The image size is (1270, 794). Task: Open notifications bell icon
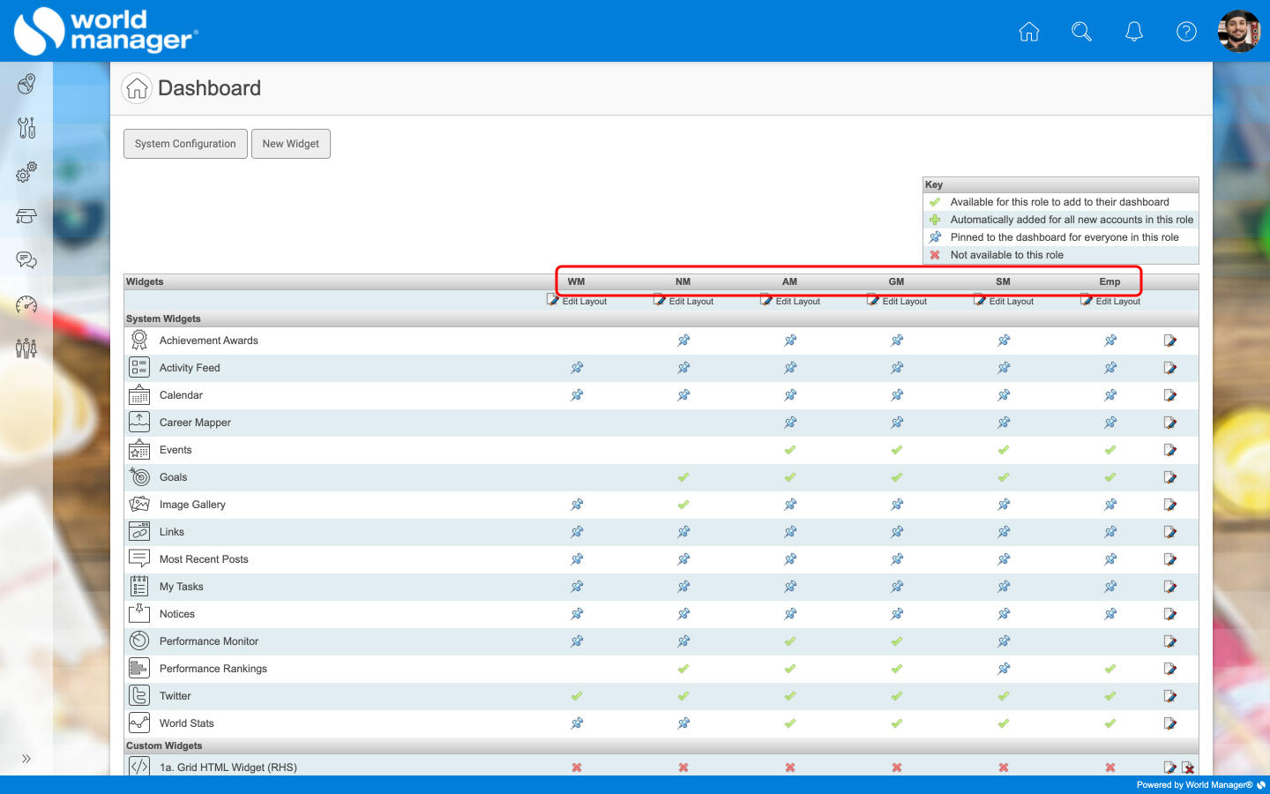(1134, 32)
